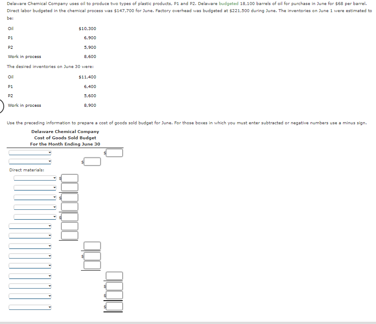The width and height of the screenshot is (376, 324).
Task: Open the green 'budgeted' glossary link
Action: point(229,4)
